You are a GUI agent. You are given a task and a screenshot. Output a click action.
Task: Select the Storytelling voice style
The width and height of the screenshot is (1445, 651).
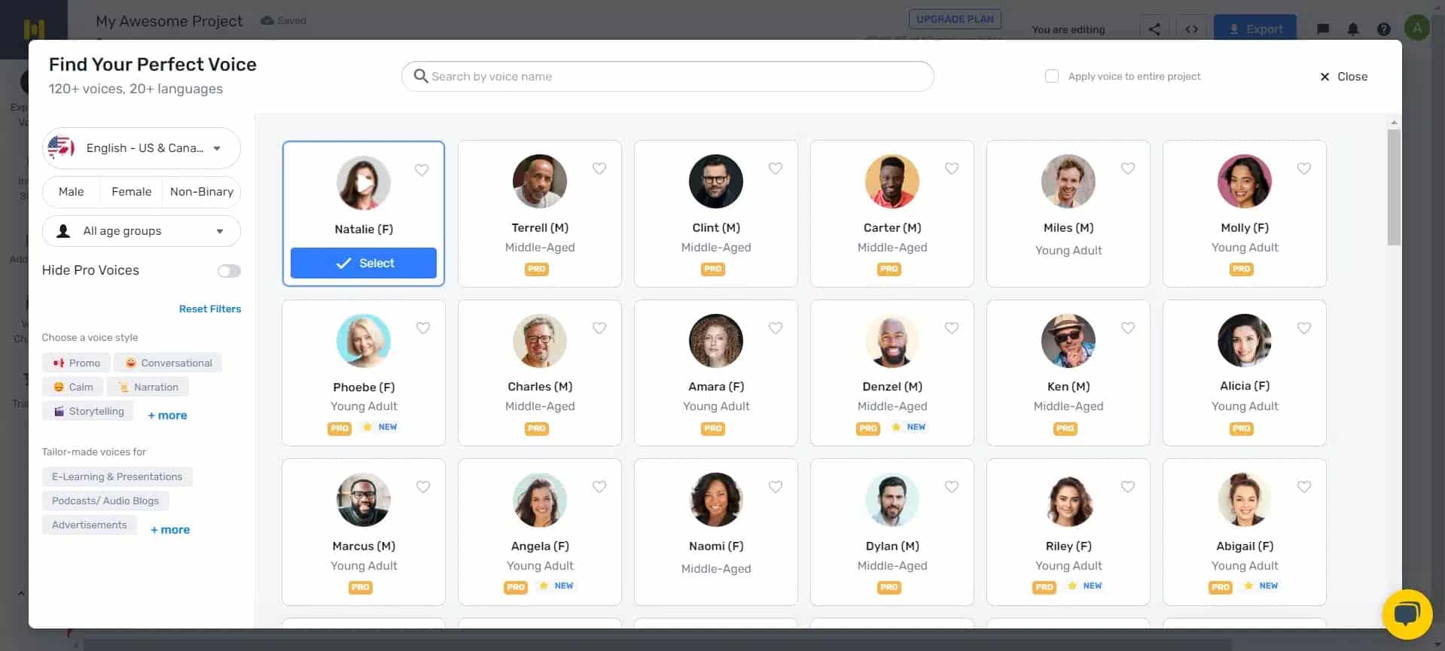[x=87, y=411]
